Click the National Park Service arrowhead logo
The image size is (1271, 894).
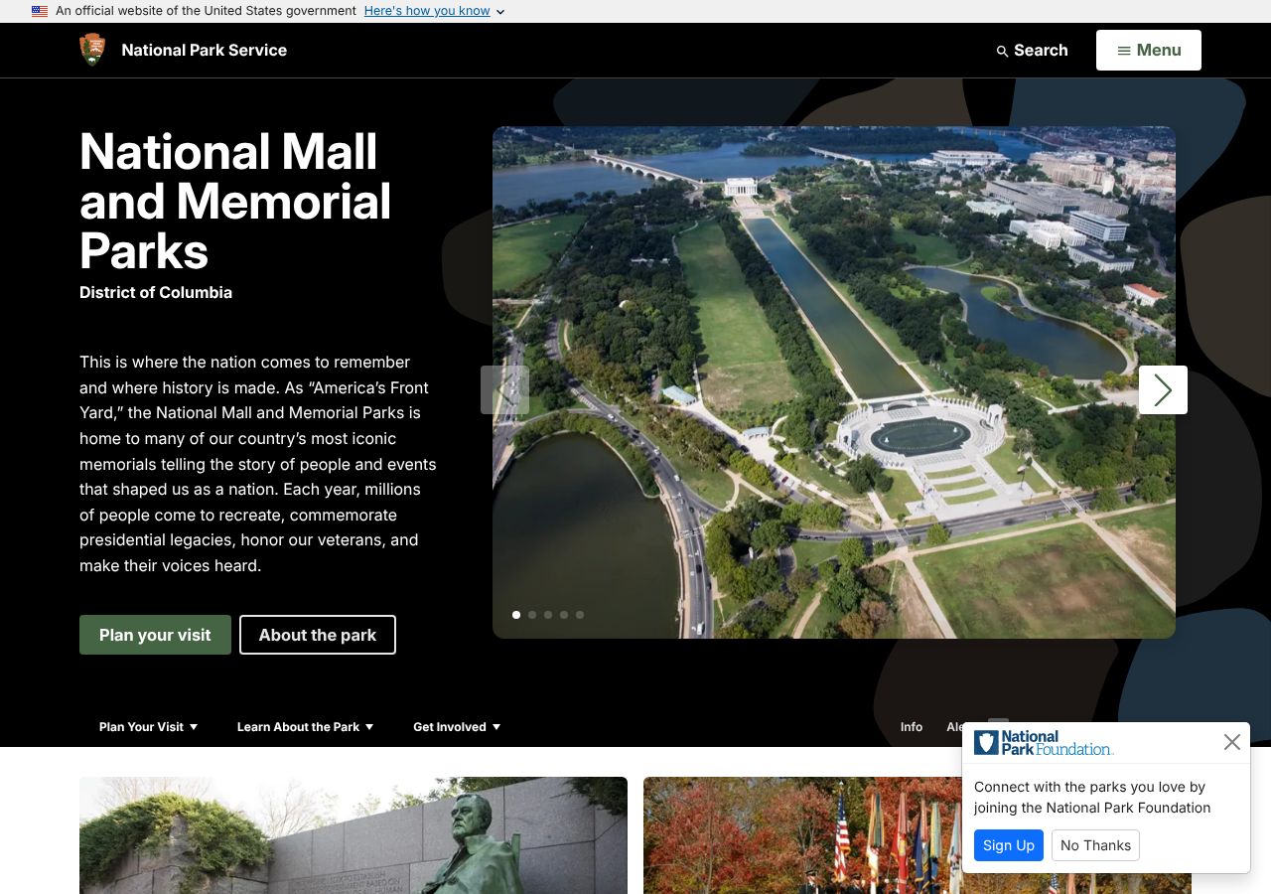click(92, 50)
